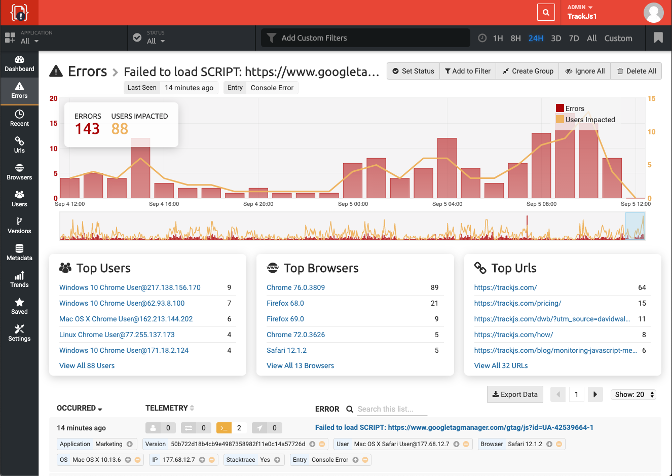Click the clock icon beside time ranges
Viewport: 672px width, 476px height.
(482, 38)
